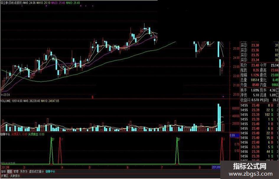Screen dimensions: 279x179
Task: Click the first red buy spike in the indicator pane
Action: (60, 151)
